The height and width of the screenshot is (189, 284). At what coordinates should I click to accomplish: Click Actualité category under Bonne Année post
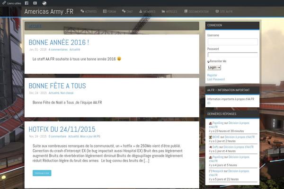(x=75, y=50)
